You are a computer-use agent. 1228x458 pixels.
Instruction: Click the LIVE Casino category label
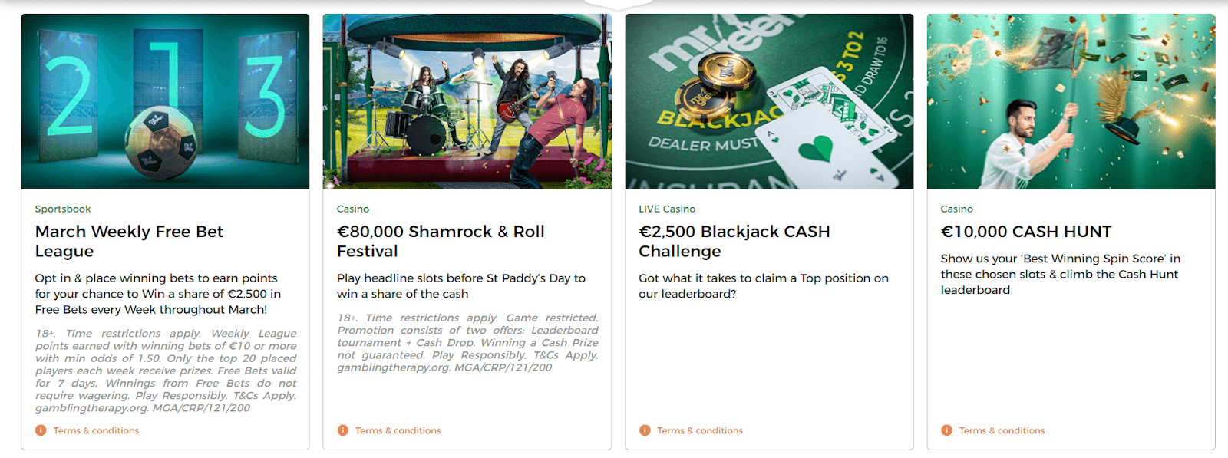[667, 209]
